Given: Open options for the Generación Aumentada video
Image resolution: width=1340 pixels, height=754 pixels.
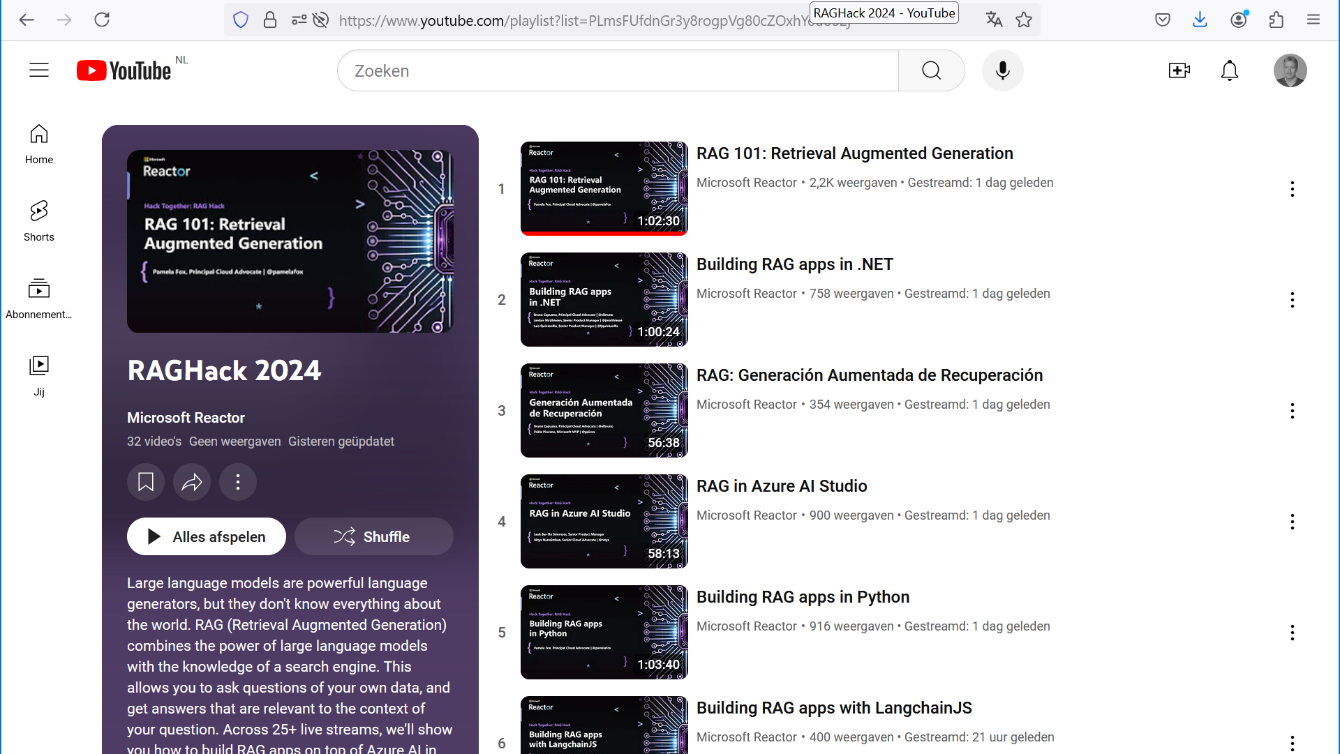Looking at the screenshot, I should pyautogui.click(x=1293, y=411).
